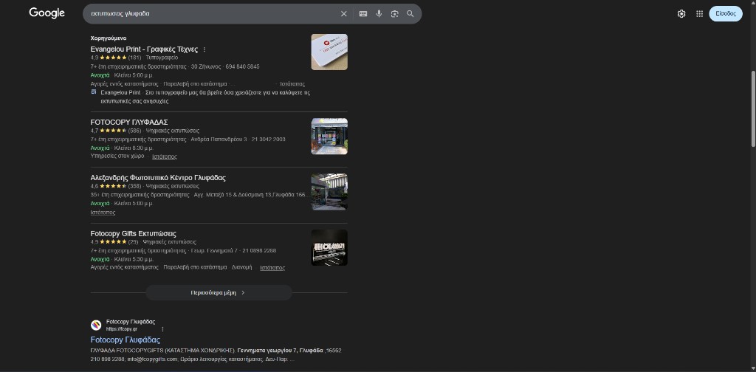The image size is (756, 372).
Task: Click Αλεξανδρής rating (358) text
Action: tap(114, 186)
